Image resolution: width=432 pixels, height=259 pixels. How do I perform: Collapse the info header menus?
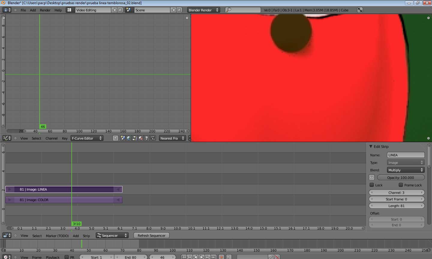(15, 10)
